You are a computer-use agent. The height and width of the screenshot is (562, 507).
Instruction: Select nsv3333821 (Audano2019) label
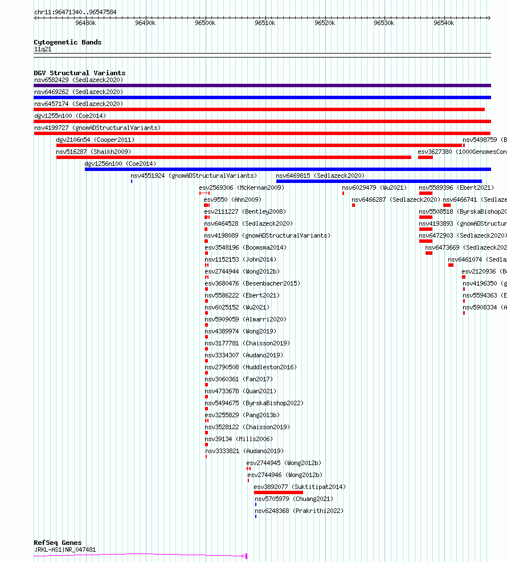(x=244, y=451)
